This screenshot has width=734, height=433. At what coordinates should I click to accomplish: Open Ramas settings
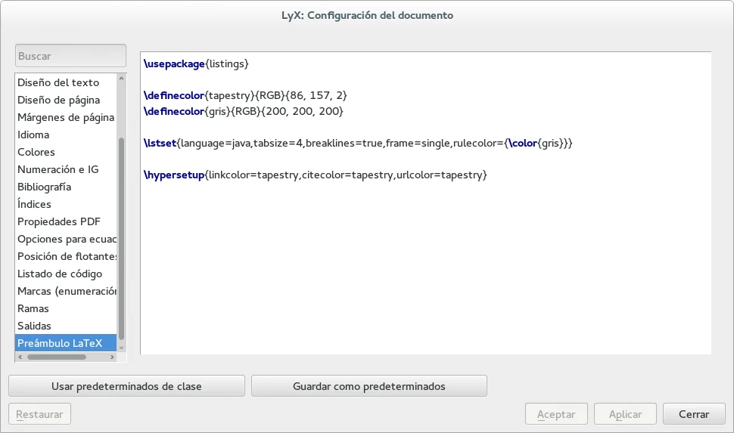coord(33,308)
